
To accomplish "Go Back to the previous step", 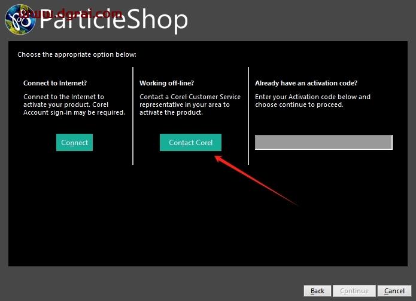I will [317, 291].
